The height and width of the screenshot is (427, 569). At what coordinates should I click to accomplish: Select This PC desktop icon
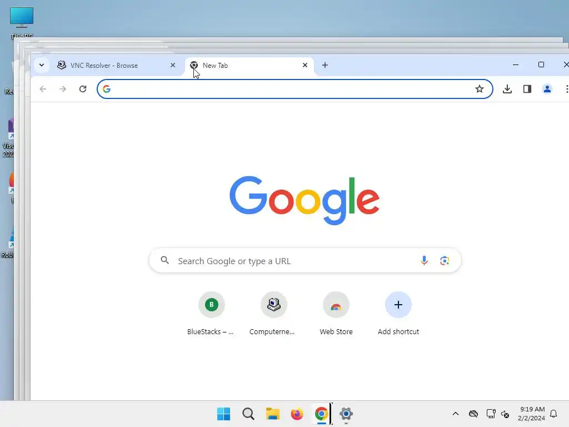click(22, 22)
